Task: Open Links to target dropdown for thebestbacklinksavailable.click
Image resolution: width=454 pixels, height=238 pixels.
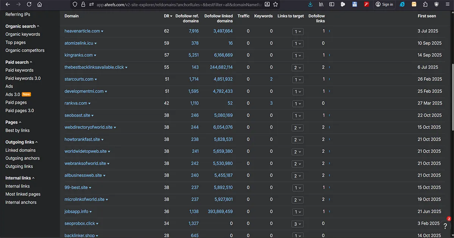Action: (x=298, y=67)
